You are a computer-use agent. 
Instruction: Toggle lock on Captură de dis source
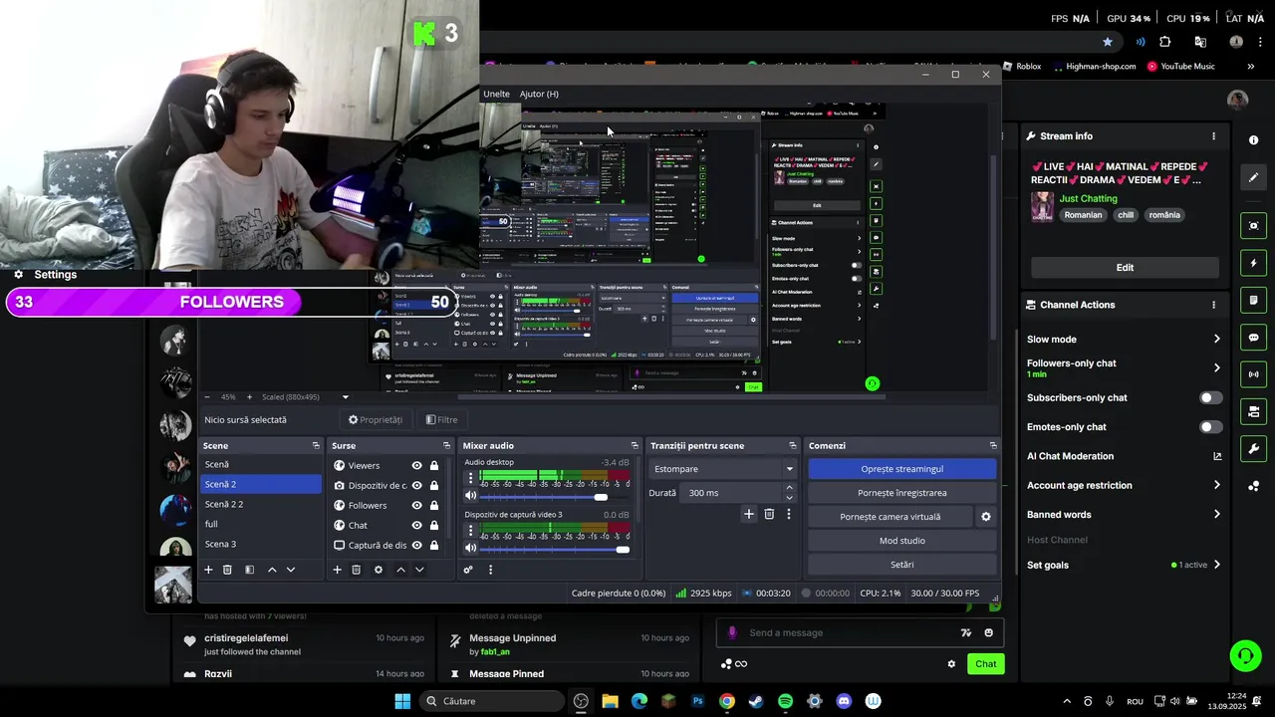click(434, 545)
